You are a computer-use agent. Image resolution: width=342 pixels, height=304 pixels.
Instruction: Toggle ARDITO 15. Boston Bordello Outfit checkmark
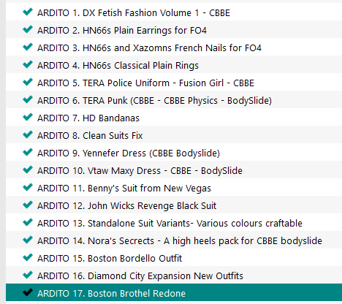tap(28, 257)
